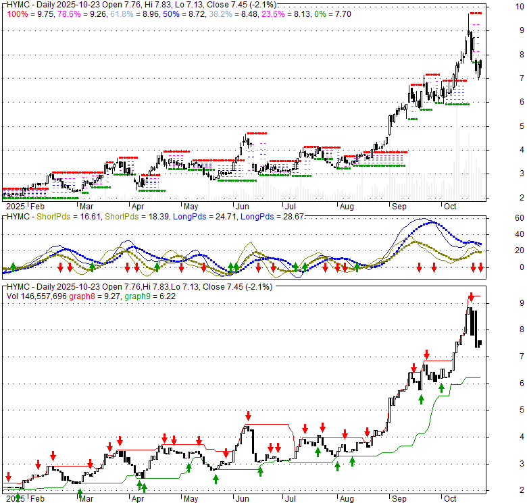Viewport: 527px width, 503px height.
Task: Click the 'LongPds = 24.71' oscillator label
Action: tap(204, 217)
